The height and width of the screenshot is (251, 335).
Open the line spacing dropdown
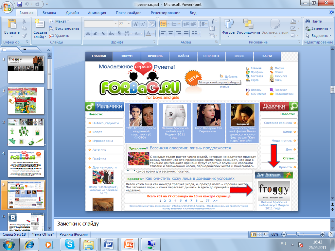coord(203,24)
